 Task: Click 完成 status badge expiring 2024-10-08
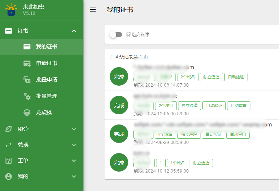point(119,76)
